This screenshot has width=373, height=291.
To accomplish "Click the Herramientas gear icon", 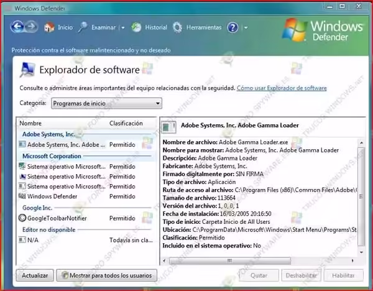I will (177, 27).
